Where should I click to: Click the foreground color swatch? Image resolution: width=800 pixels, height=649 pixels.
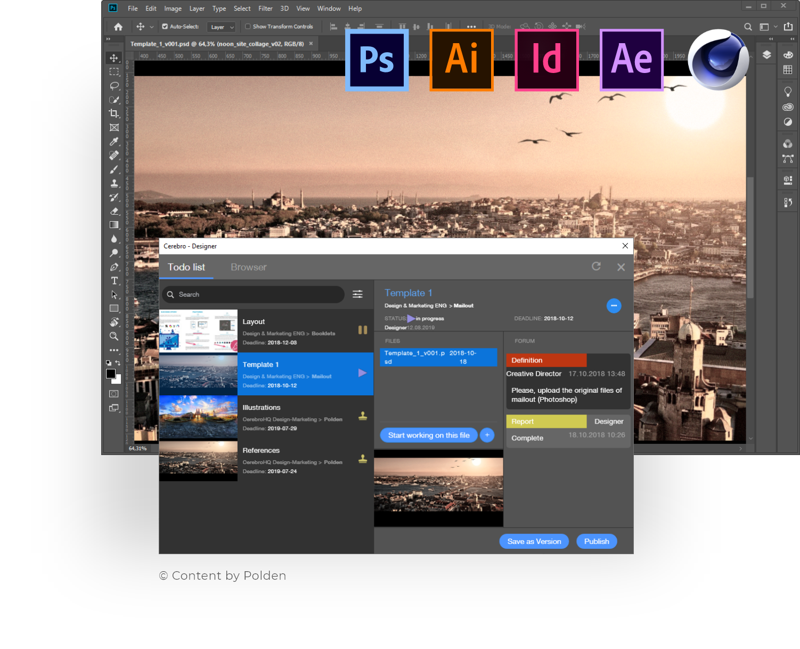click(111, 374)
